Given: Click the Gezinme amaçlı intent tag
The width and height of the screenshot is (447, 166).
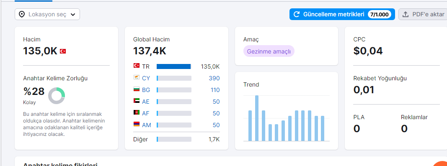Looking at the screenshot, I should click(269, 51).
